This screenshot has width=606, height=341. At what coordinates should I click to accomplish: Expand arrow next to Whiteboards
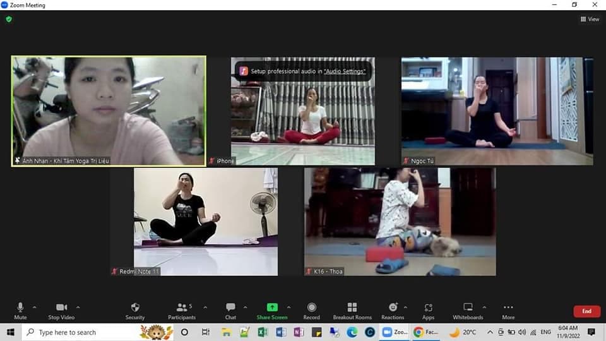click(x=484, y=308)
